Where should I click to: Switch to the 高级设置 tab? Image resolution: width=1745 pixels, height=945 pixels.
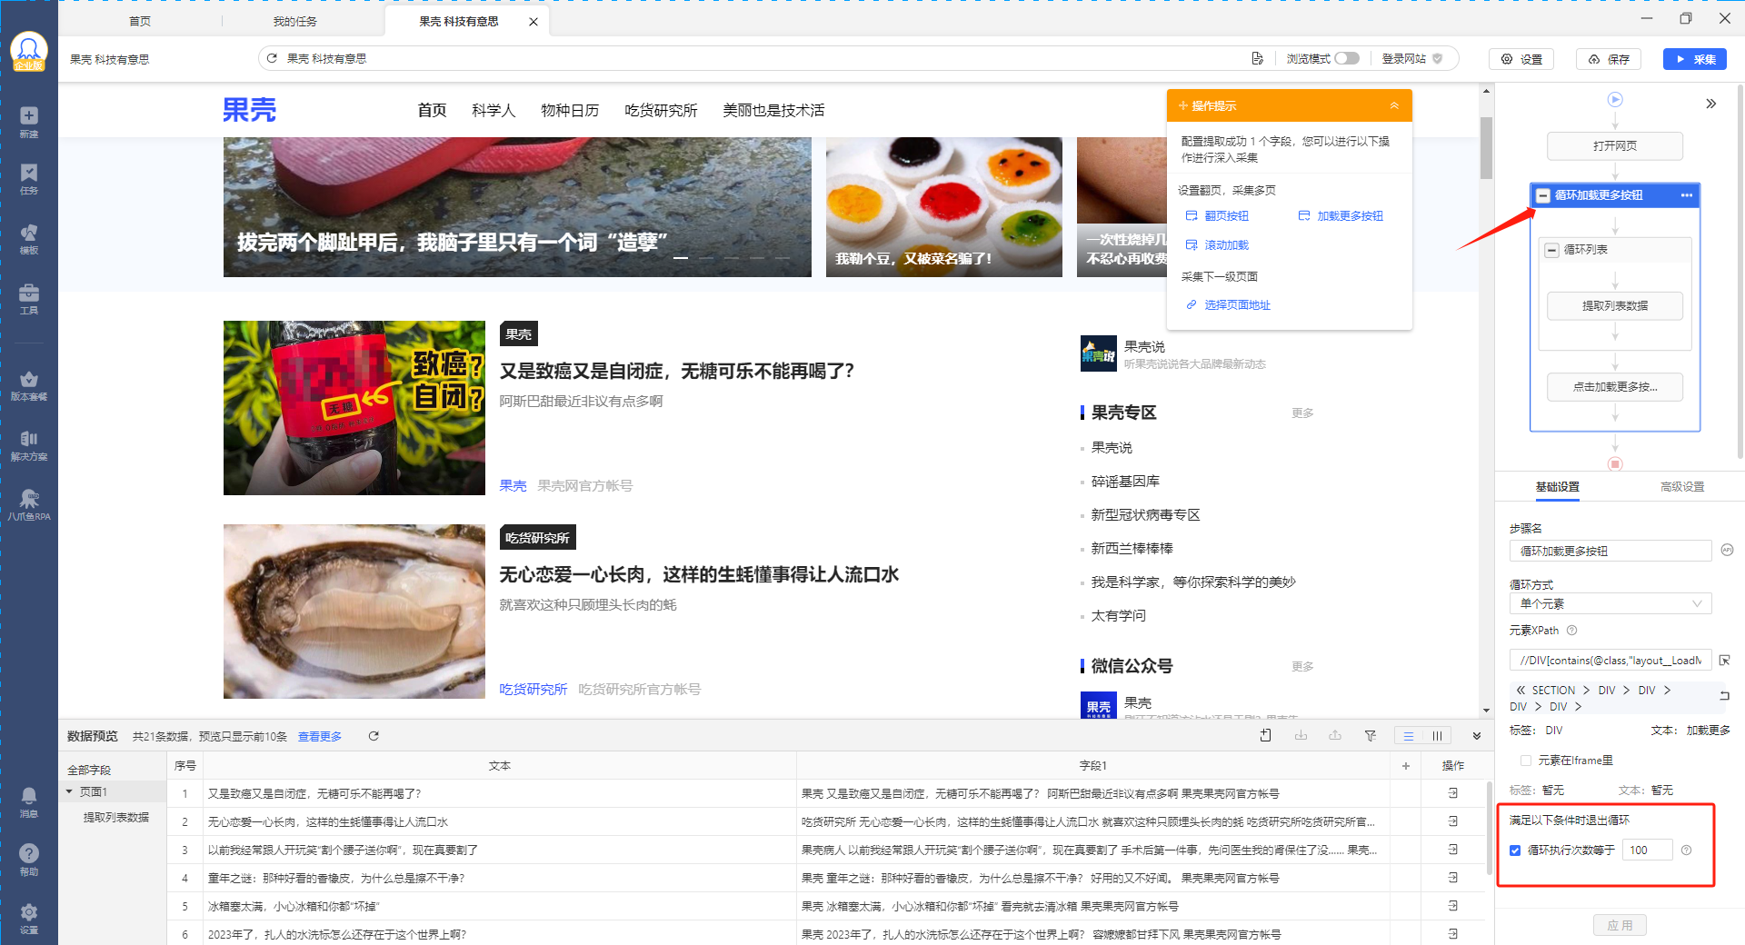click(1681, 487)
